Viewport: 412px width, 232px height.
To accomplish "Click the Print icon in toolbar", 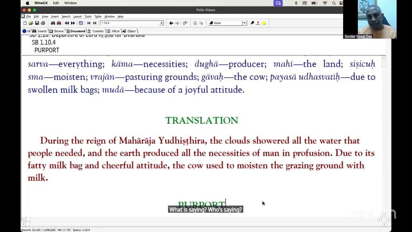I will tap(43, 23).
